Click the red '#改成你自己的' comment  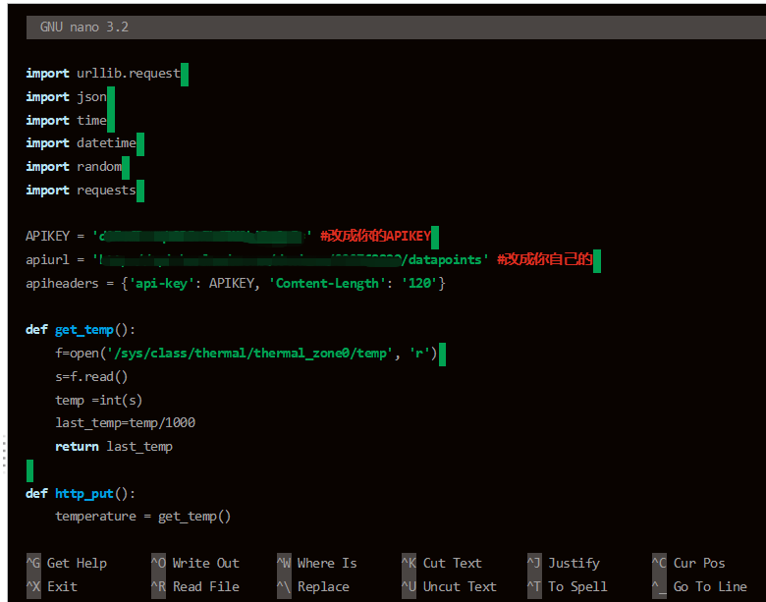(x=545, y=259)
